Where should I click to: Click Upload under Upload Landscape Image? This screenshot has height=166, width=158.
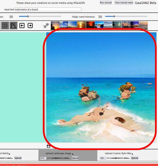click(75, 158)
